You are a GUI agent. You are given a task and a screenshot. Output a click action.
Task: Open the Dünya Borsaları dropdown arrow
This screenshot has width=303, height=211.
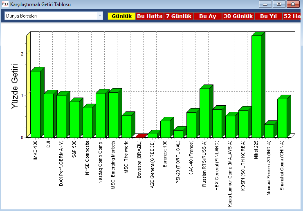[x=100, y=16]
